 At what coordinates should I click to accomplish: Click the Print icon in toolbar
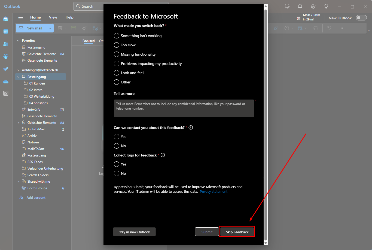[x=316, y=28]
